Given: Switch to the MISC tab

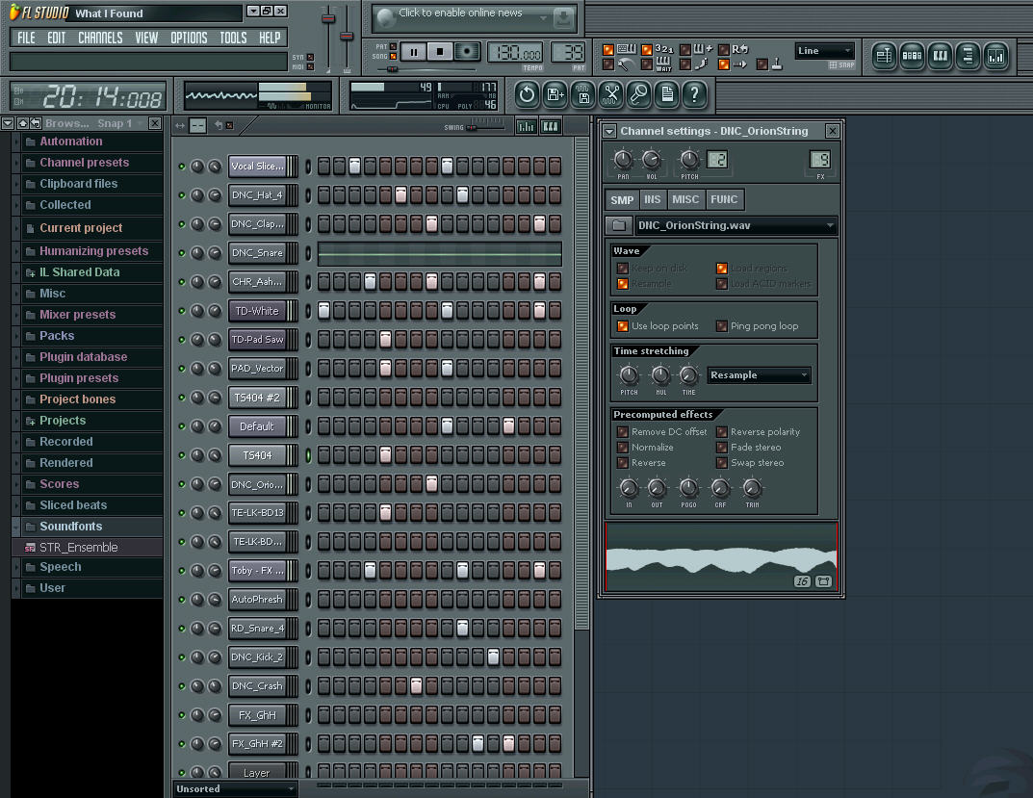Looking at the screenshot, I should 685,199.
